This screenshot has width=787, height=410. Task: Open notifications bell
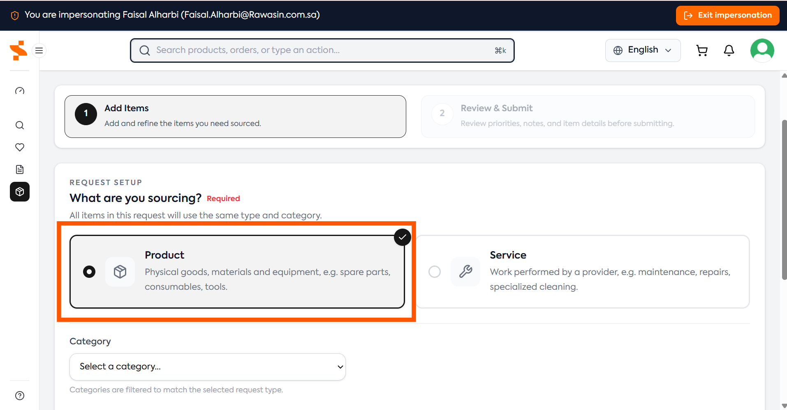(x=729, y=50)
